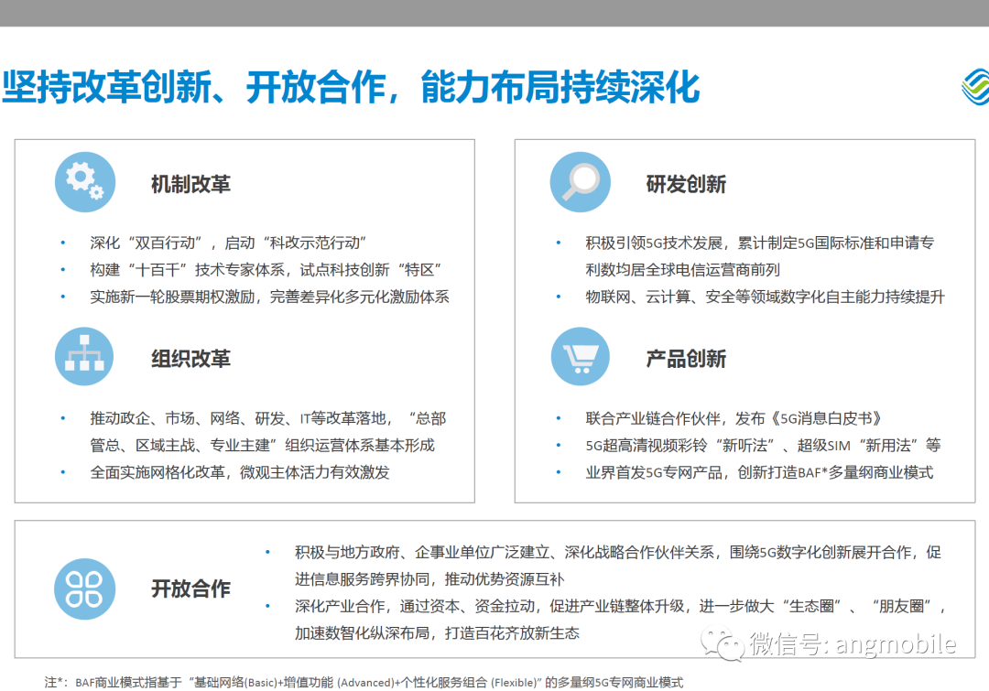Click the shopping cart icon beside 产品创新
Image resolution: width=989 pixels, height=691 pixels.
(581, 357)
